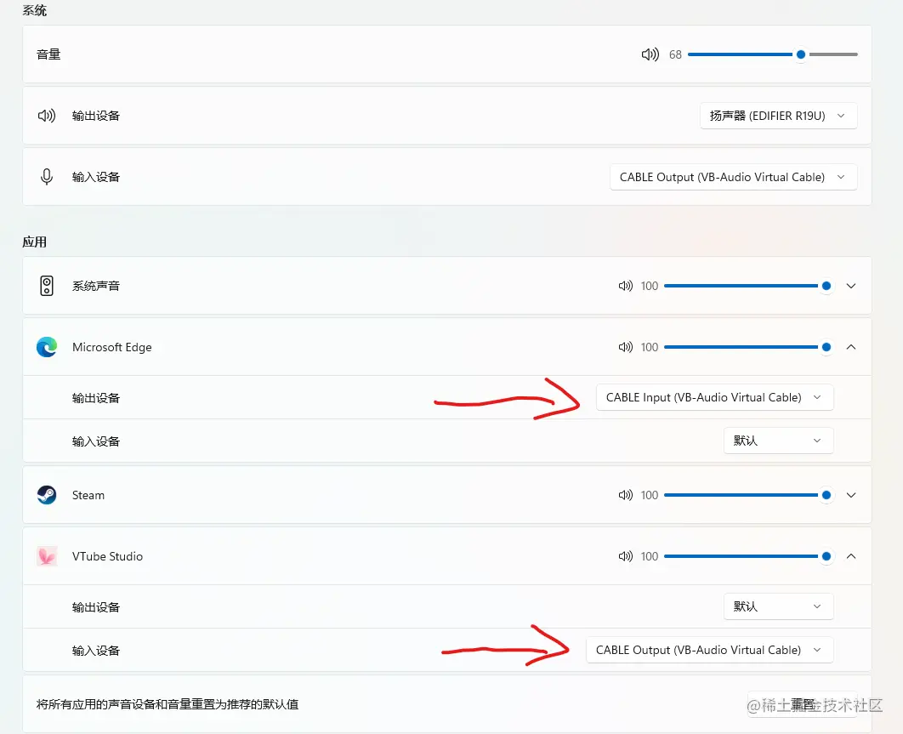Open Edge input device 默认 dropdown
Screen dimensions: 903x734
coord(778,441)
